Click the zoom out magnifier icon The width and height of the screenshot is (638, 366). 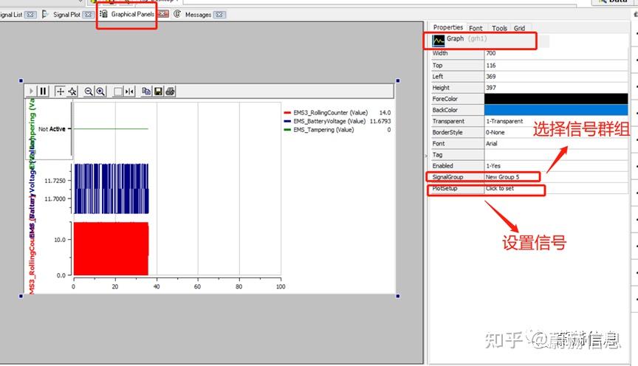coord(89,91)
